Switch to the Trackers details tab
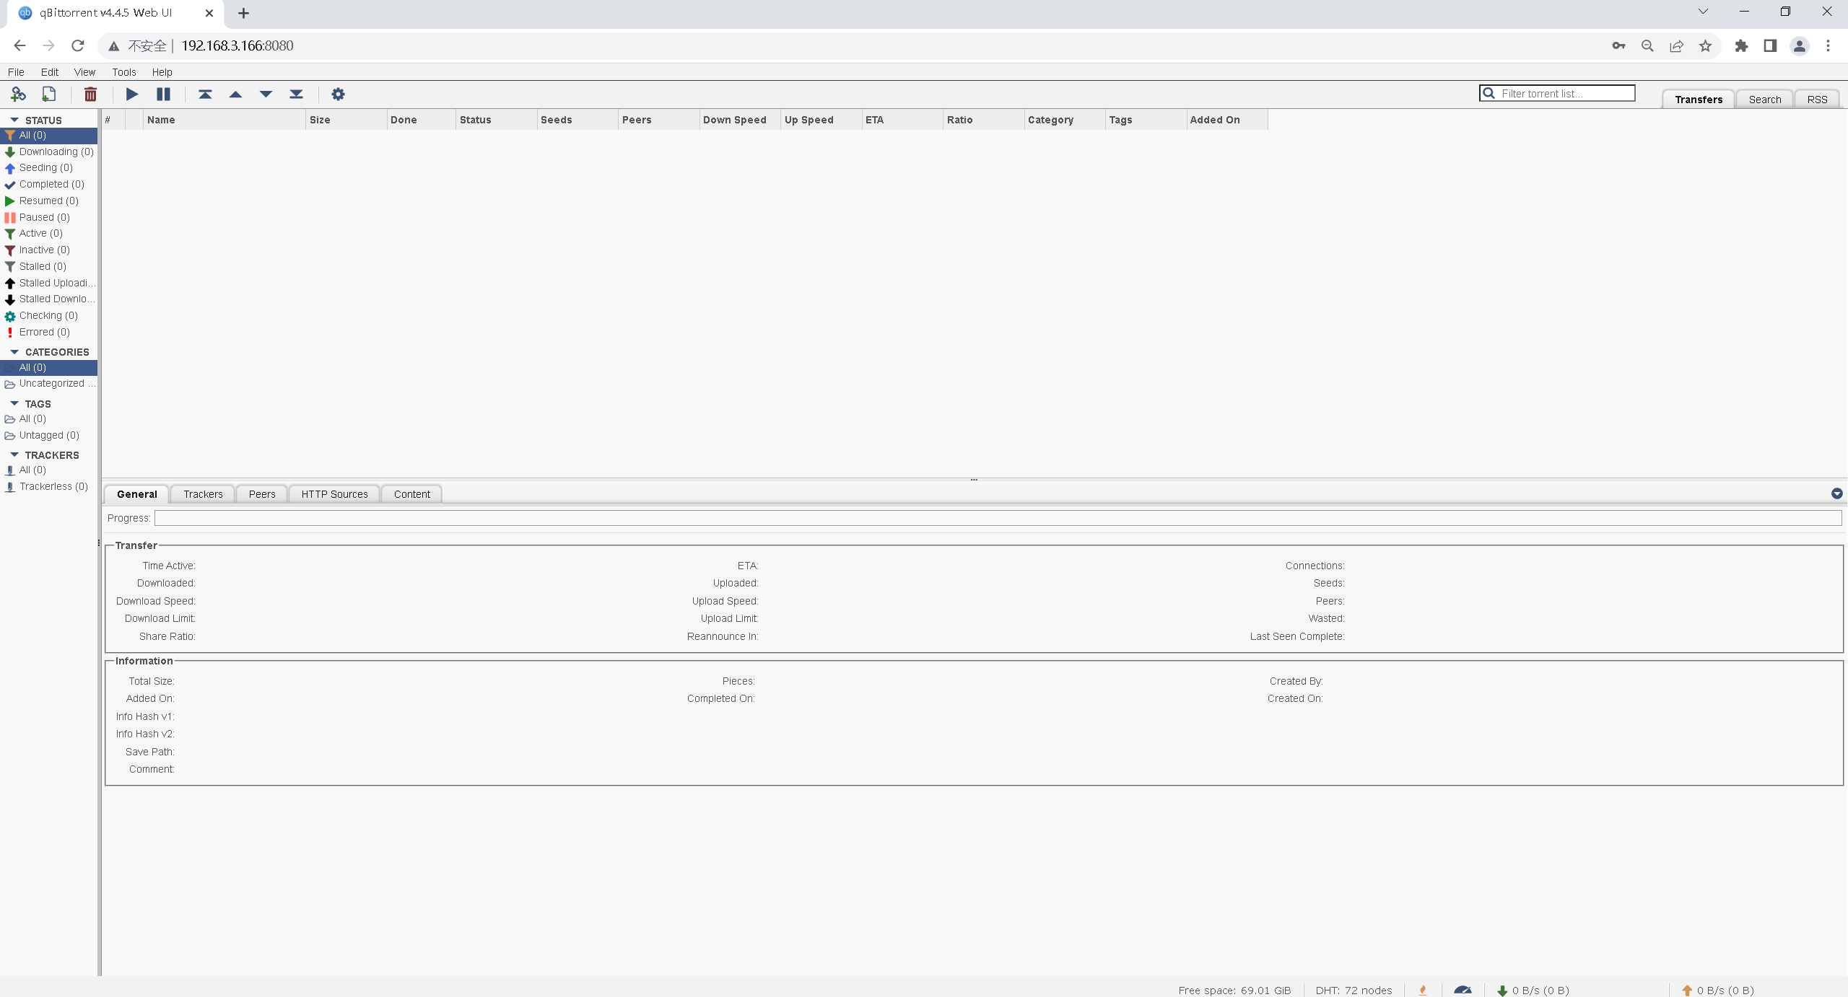Viewport: 1848px width, 997px height. (x=203, y=494)
